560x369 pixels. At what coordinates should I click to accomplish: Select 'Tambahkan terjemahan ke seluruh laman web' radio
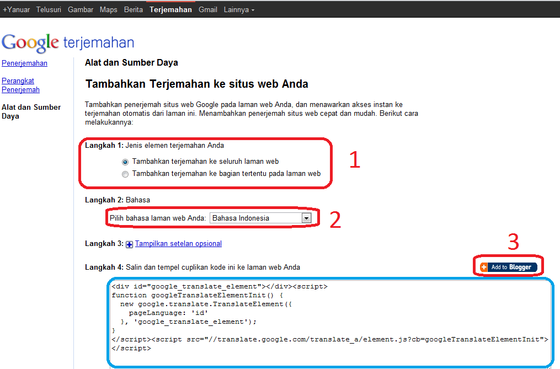click(125, 162)
